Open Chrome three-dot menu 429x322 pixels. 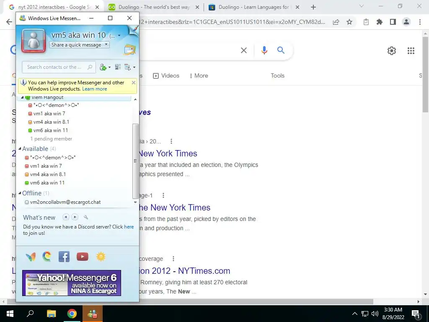420,22
